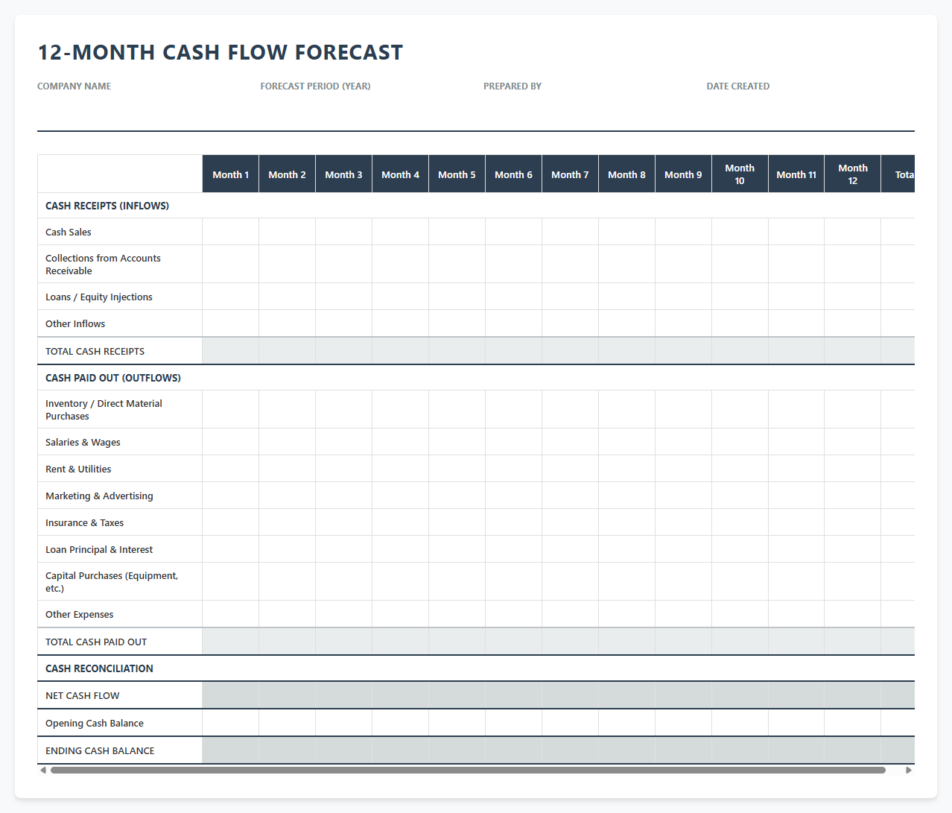This screenshot has height=813, width=952.
Task: Select the Month 2 column header
Action: (288, 174)
